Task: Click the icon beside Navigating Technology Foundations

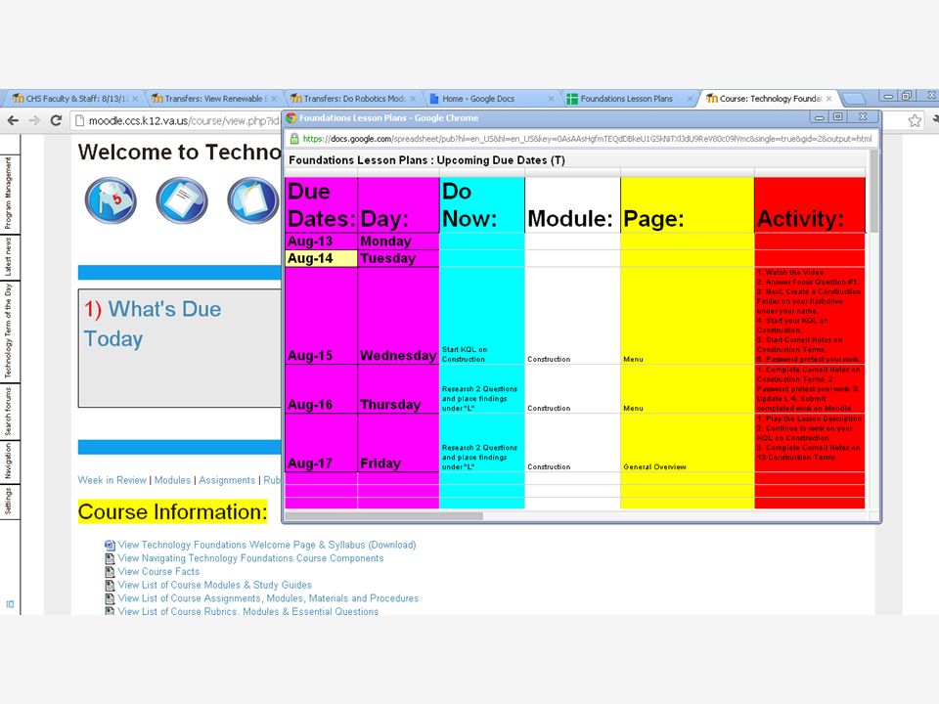Action: (110, 558)
